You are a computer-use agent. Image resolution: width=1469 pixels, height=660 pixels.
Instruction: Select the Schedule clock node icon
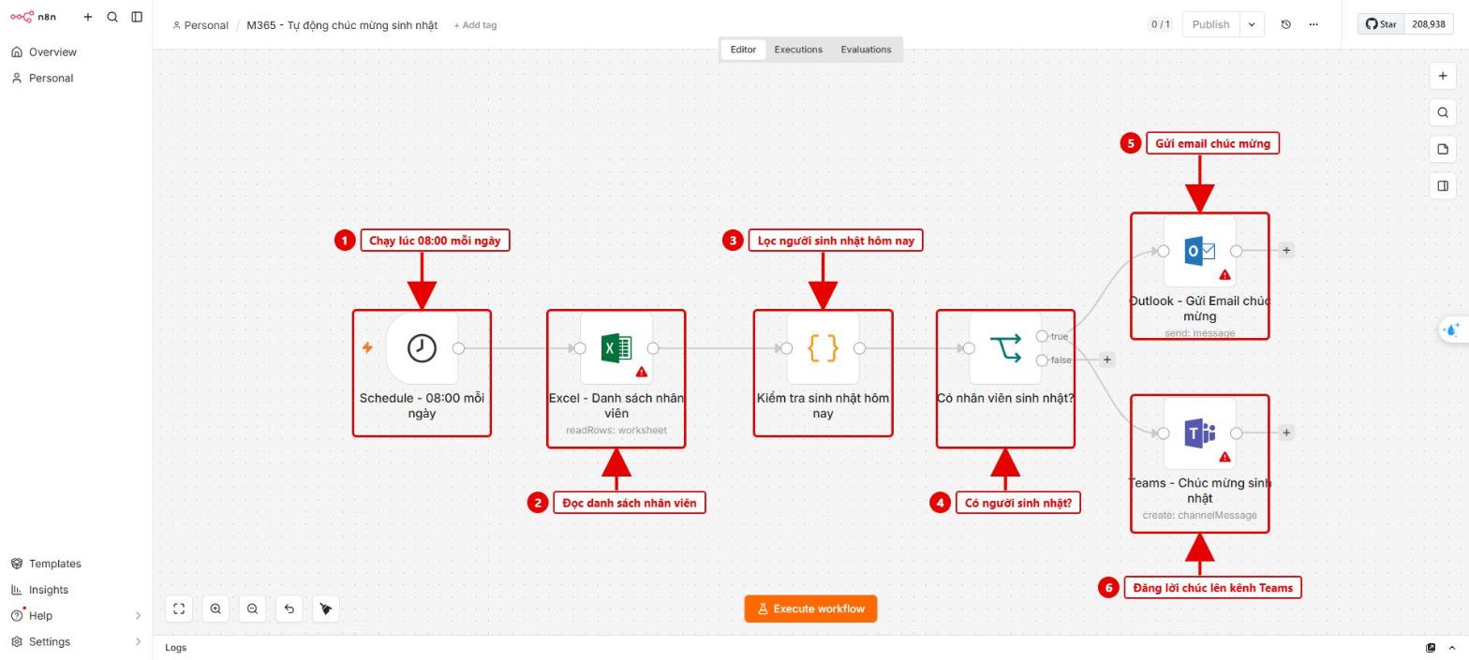pos(422,348)
